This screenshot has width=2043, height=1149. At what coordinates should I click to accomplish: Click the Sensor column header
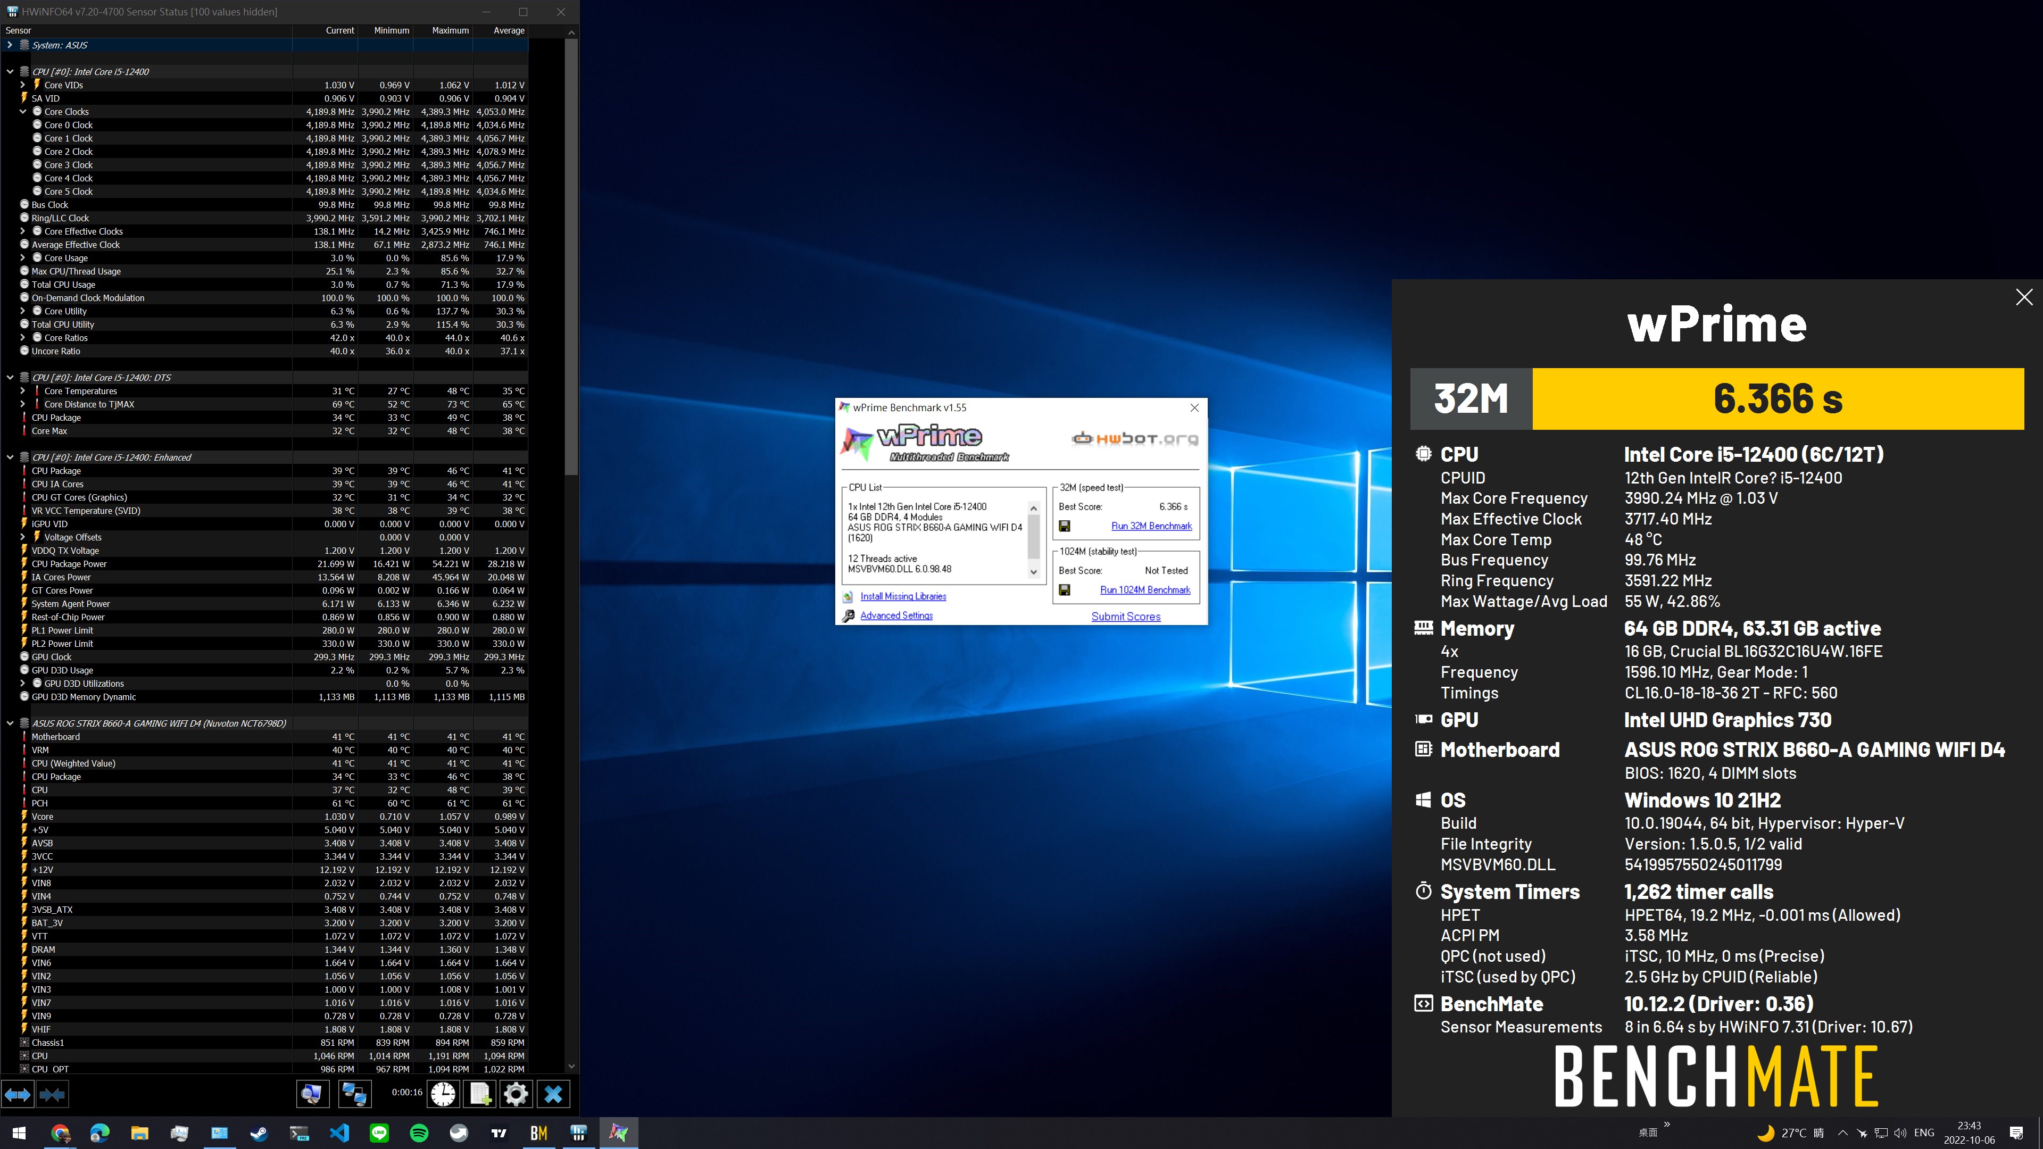(146, 30)
